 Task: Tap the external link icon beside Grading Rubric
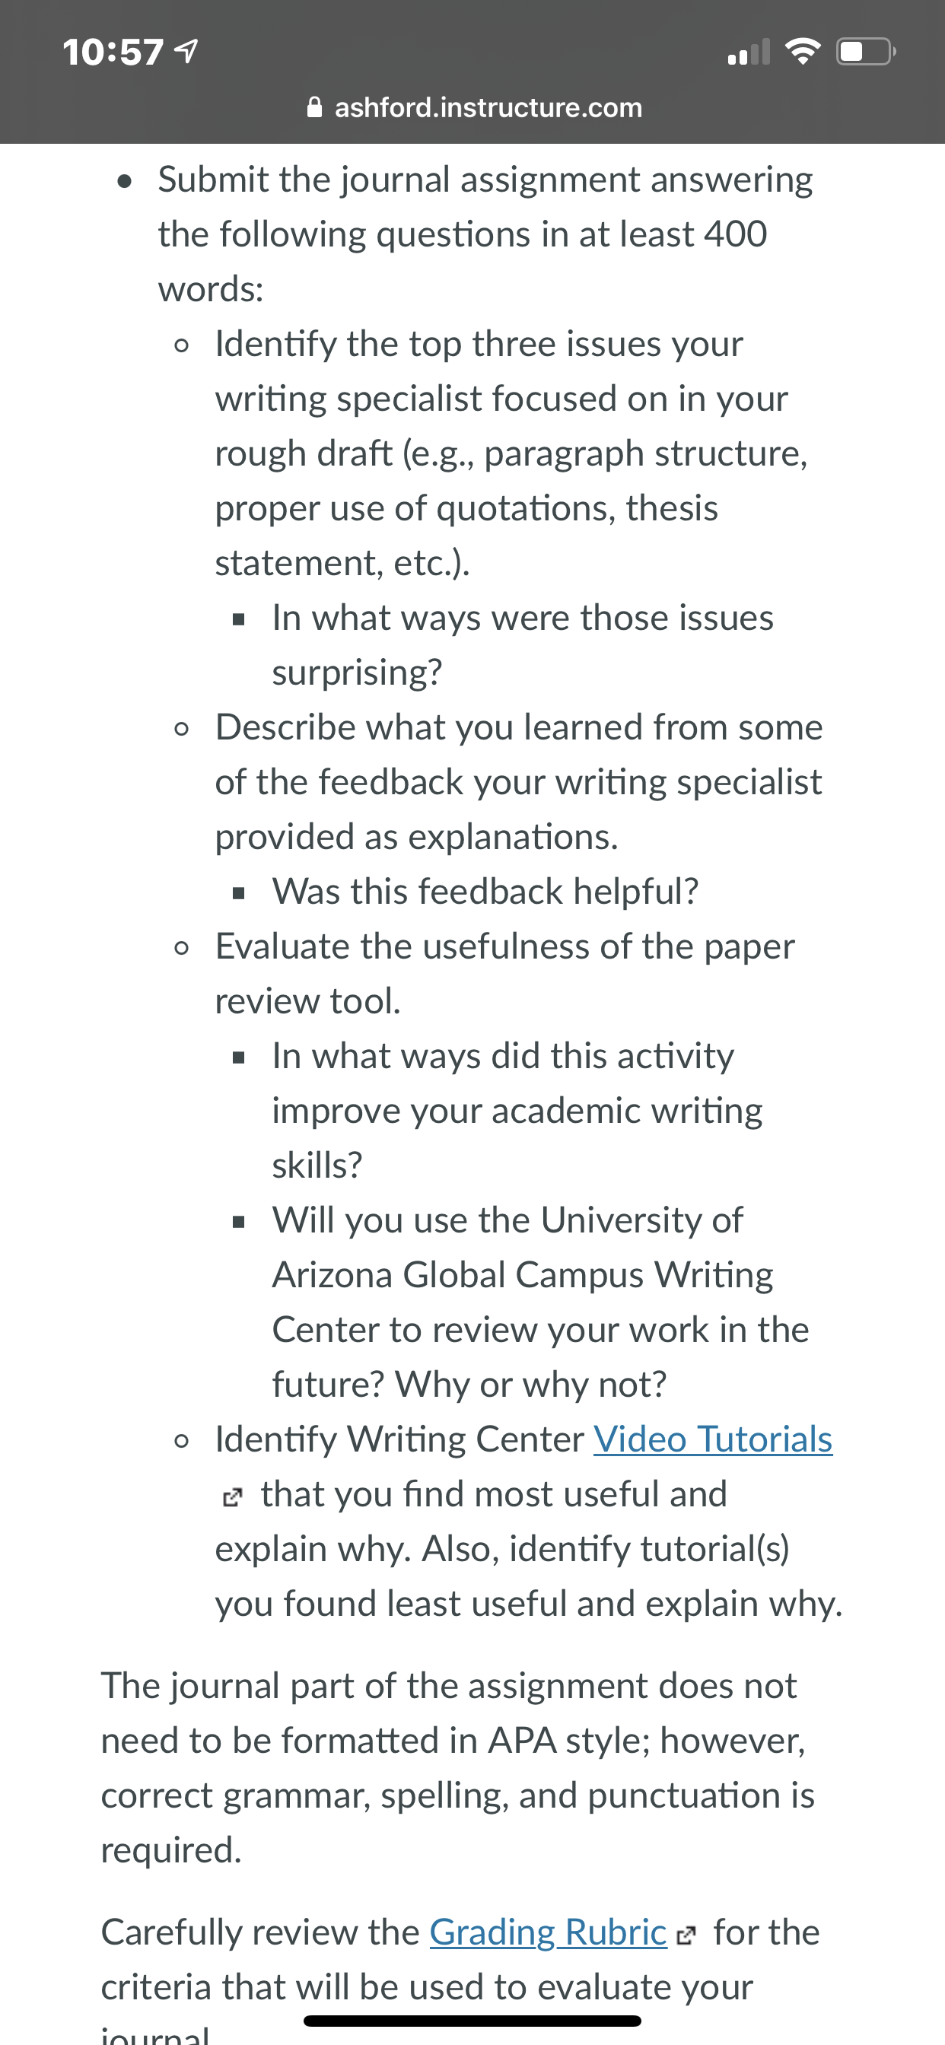point(686,1936)
